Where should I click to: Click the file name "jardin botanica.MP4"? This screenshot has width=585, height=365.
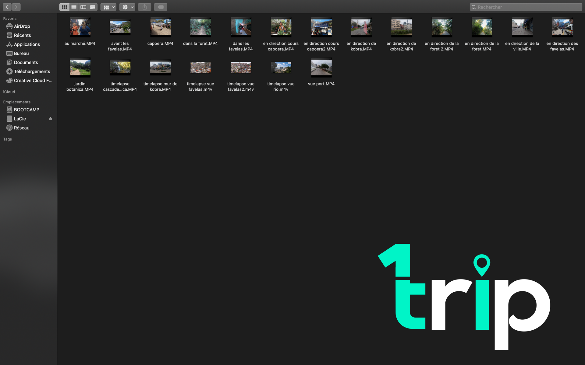pos(80,87)
